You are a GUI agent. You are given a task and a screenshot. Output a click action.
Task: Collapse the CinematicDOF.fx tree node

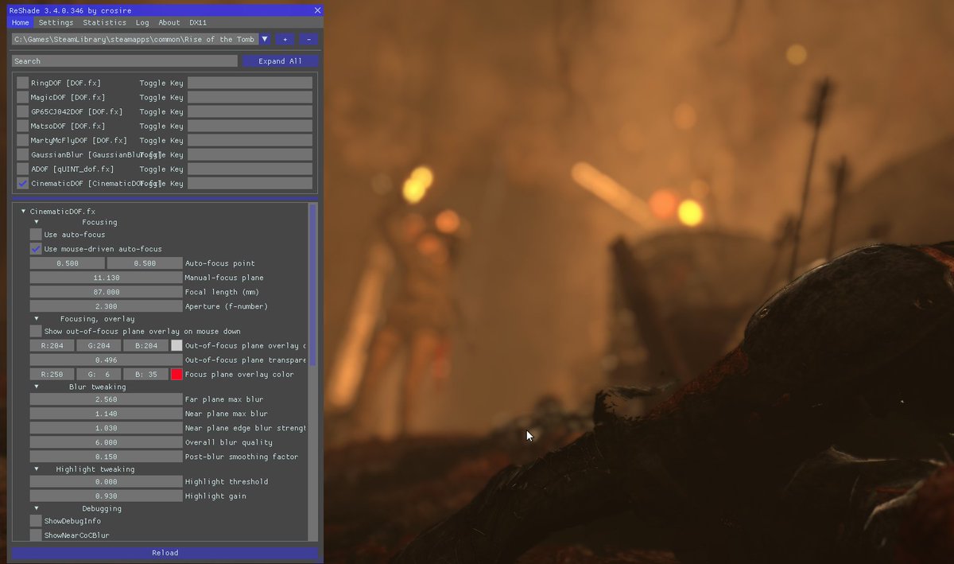[x=23, y=212]
